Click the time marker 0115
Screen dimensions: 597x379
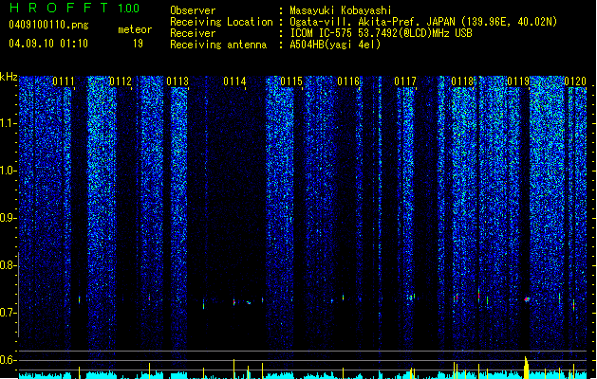pos(291,81)
